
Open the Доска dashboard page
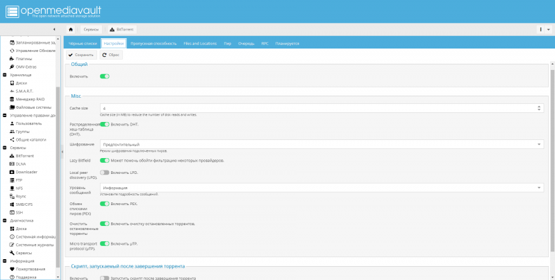(x=18, y=229)
